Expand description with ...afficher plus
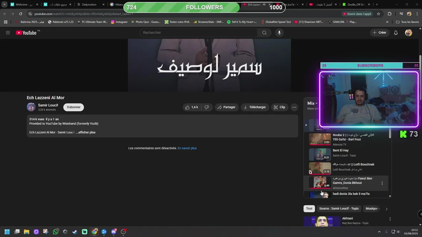The width and height of the screenshot is (422, 237). 86,132
